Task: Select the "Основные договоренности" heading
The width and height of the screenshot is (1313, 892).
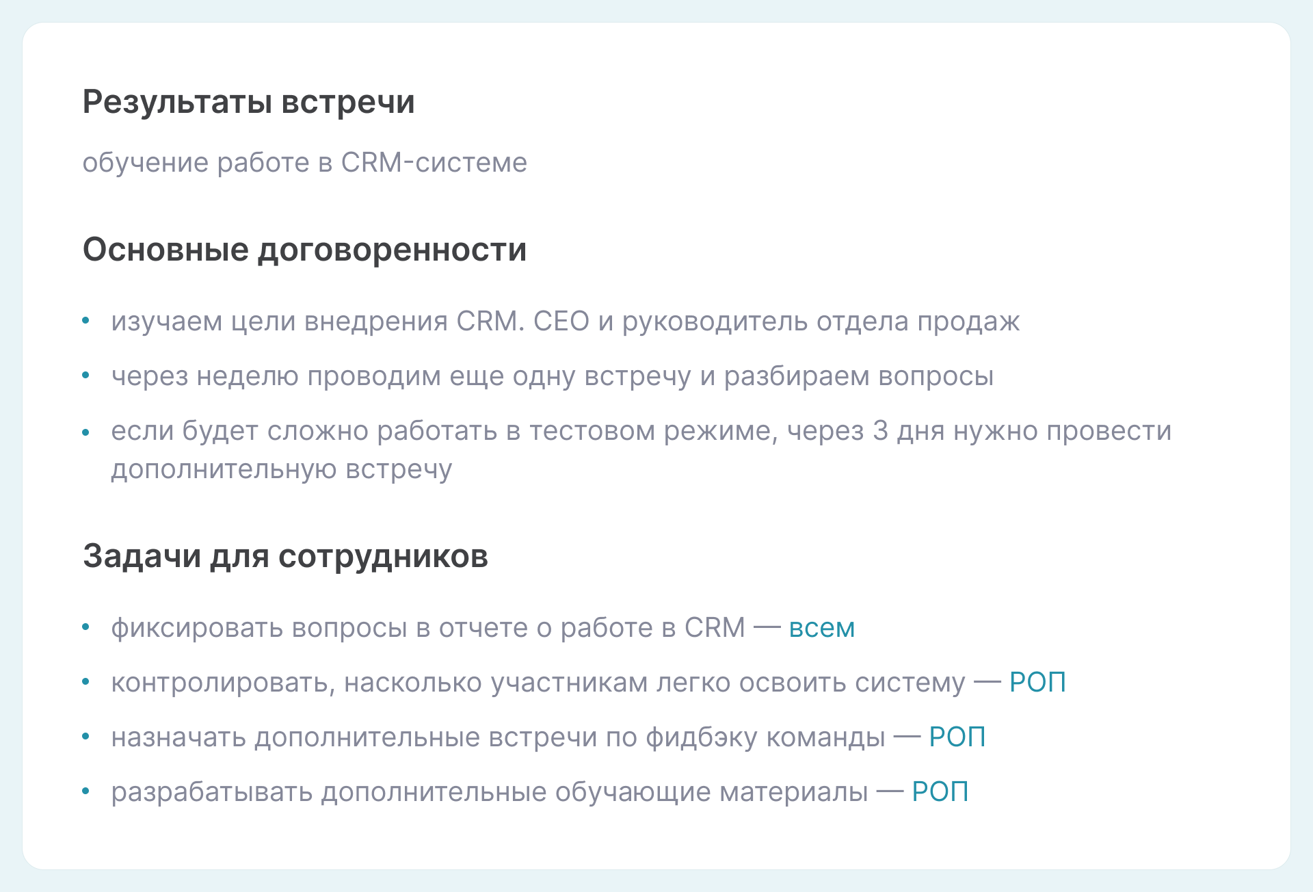Action: [304, 250]
